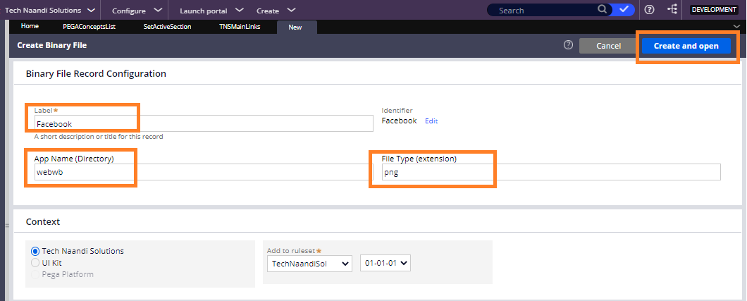
Task: Toggle the search checkmark button
Action: point(623,10)
